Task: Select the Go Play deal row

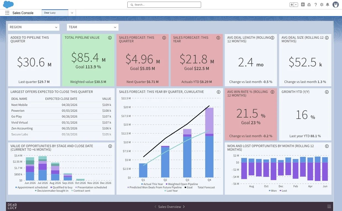Action: click(x=61, y=116)
